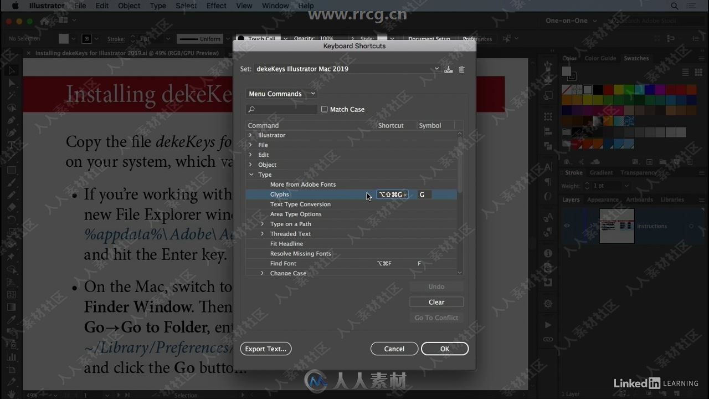Viewport: 709px width, 399px height.
Task: Open the Window menu in the menu bar
Action: 275,6
